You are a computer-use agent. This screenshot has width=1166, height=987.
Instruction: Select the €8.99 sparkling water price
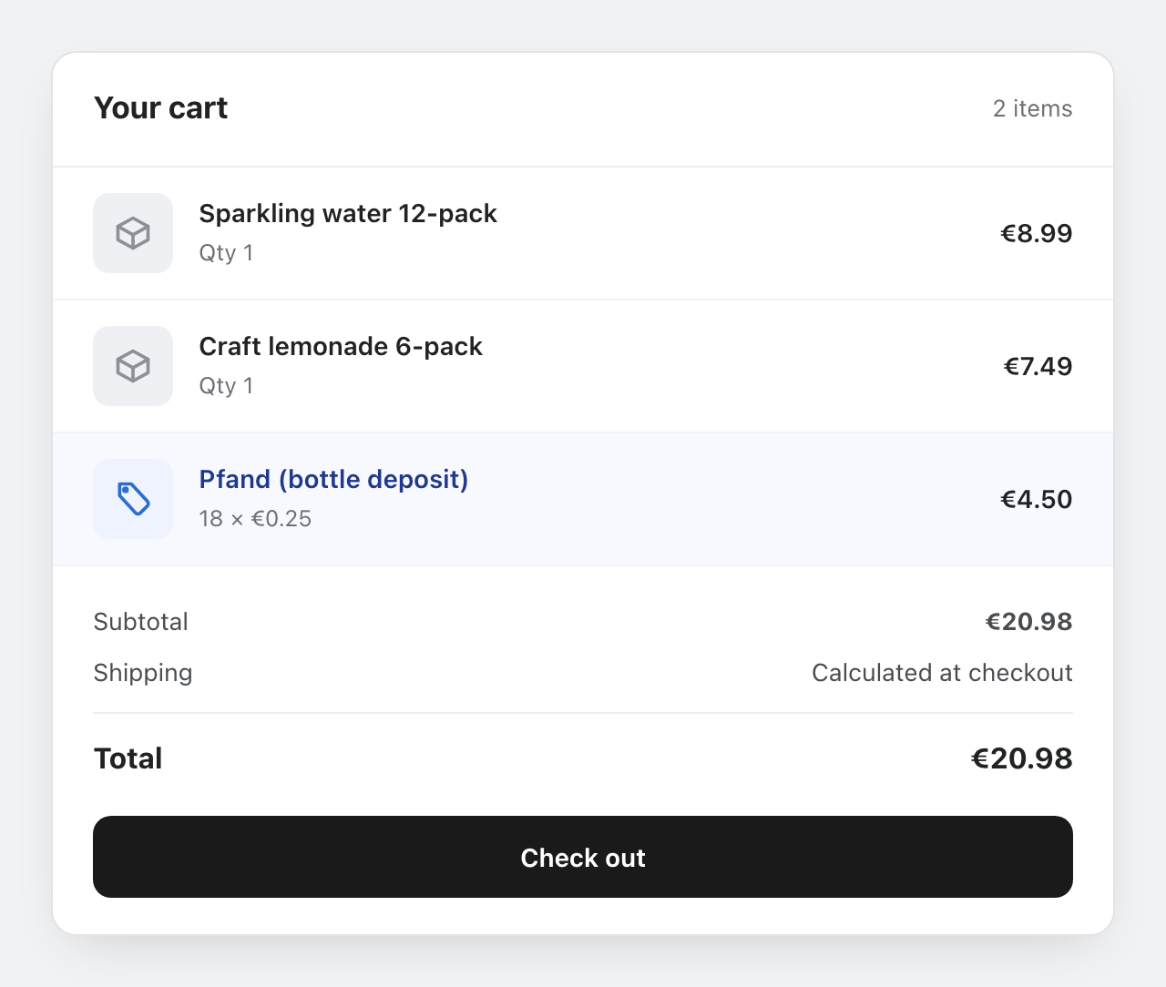click(x=1037, y=233)
